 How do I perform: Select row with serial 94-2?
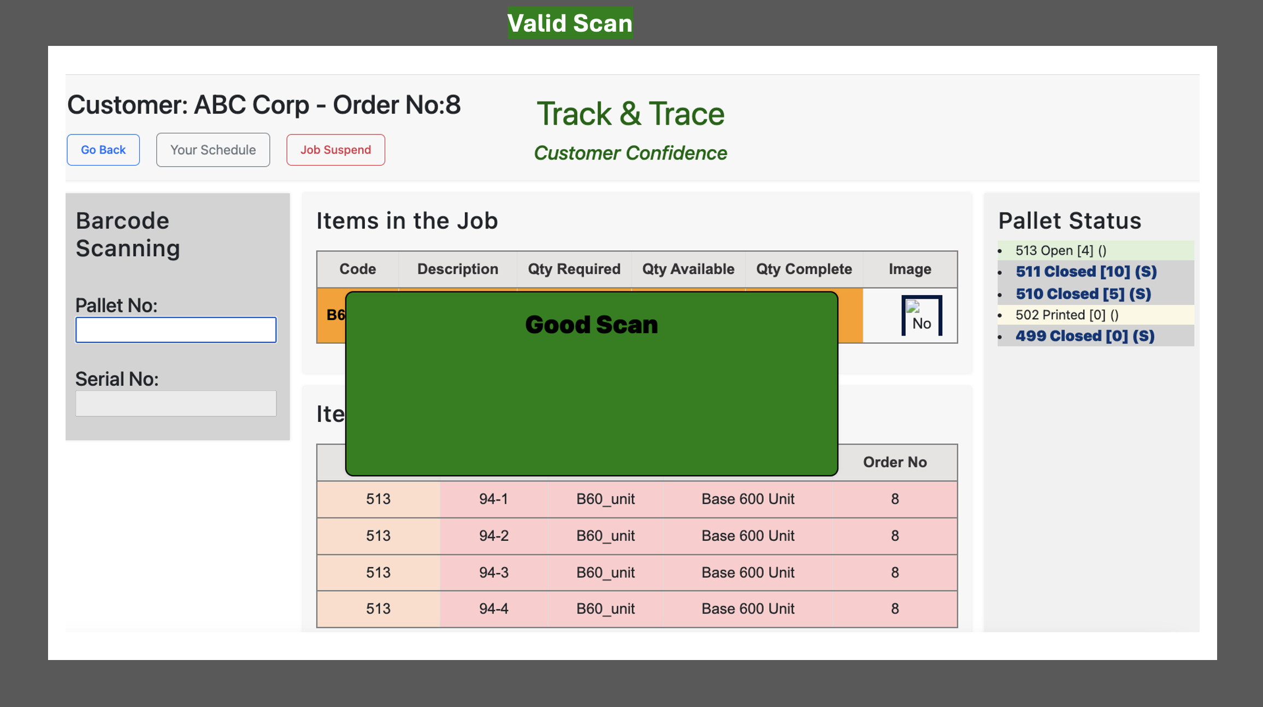click(x=493, y=535)
